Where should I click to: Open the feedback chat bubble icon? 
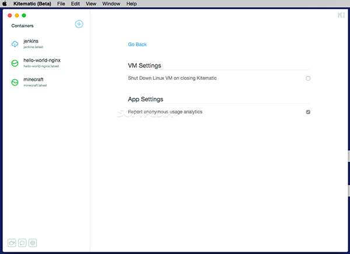(x=23, y=242)
